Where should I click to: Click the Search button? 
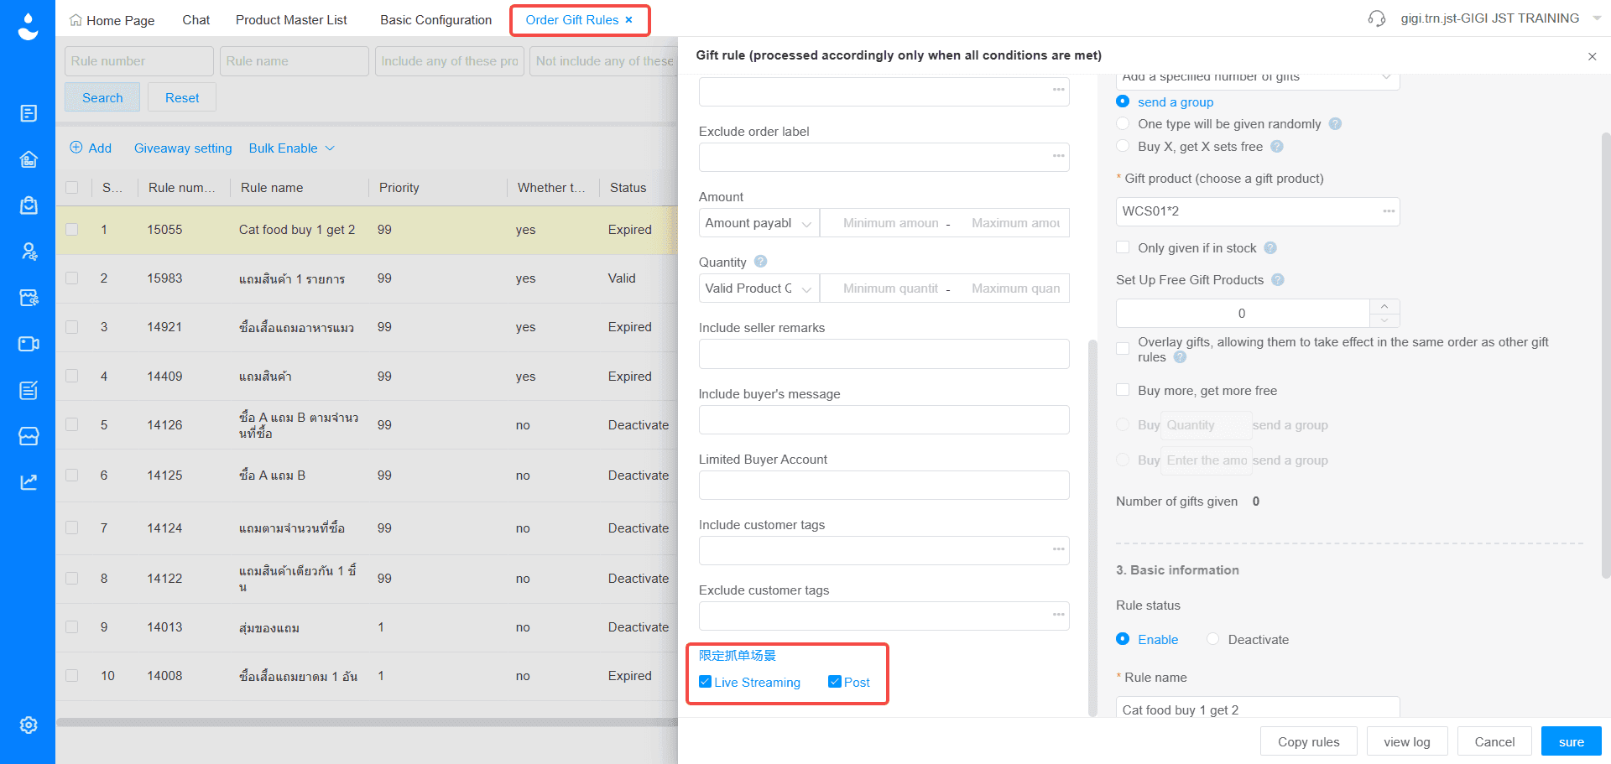pos(102,97)
